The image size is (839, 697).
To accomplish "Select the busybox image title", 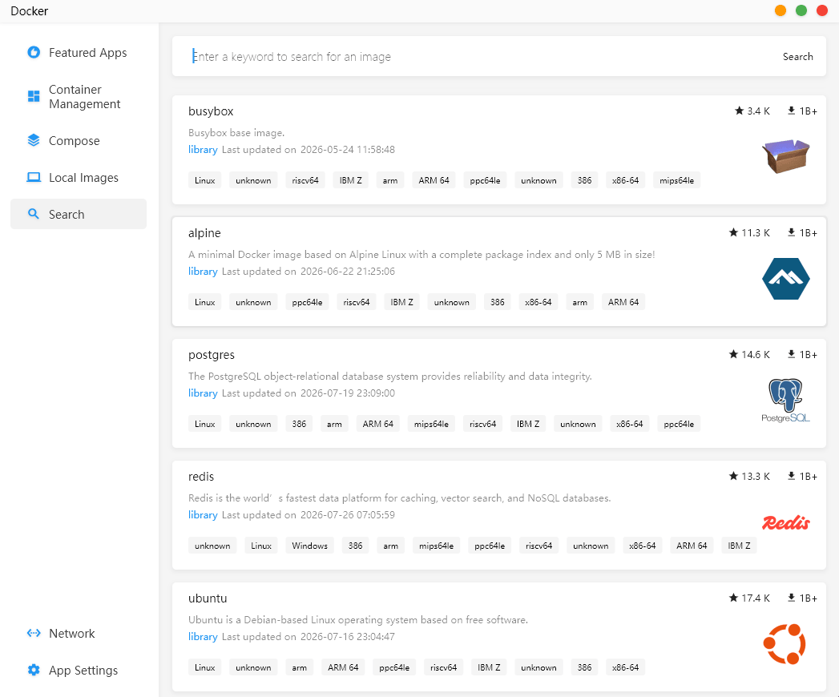I will pos(211,111).
